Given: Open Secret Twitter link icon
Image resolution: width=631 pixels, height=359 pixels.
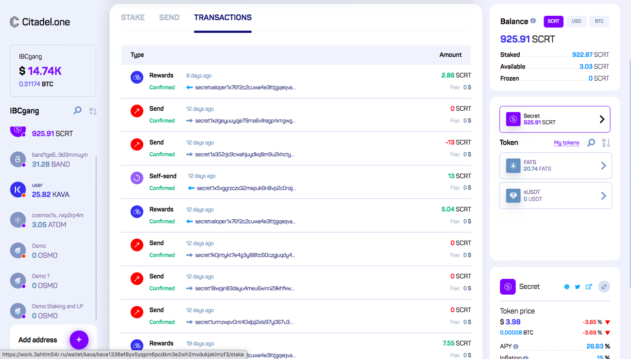Looking at the screenshot, I should 577,286.
